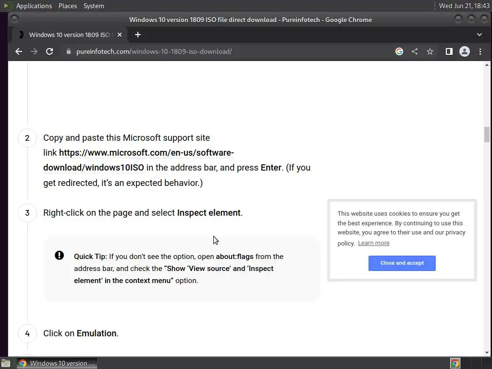492x369 pixels.
Task: Click the show desktop icon in the taskbar
Action: tap(6, 364)
